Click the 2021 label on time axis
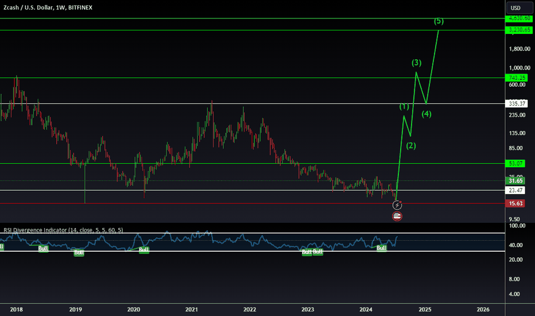The width and height of the screenshot is (535, 316). click(191, 310)
